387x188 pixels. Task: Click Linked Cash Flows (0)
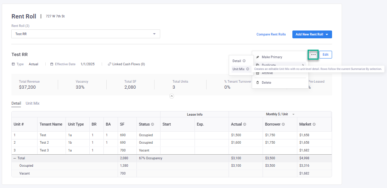coord(129,64)
